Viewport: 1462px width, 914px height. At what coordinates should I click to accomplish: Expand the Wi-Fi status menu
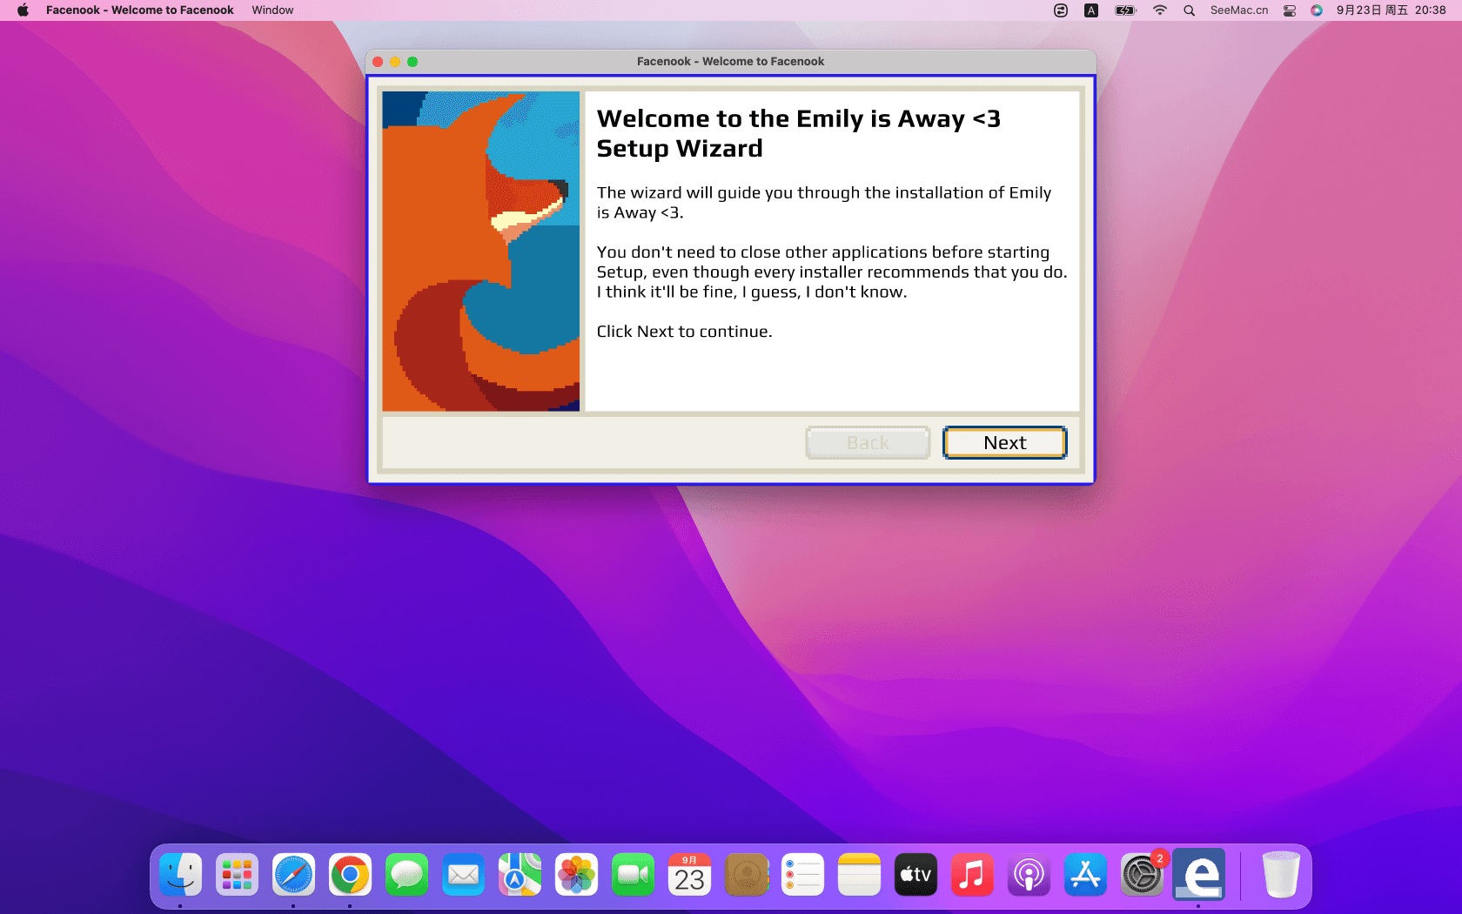click(x=1159, y=10)
